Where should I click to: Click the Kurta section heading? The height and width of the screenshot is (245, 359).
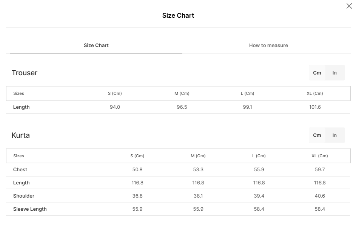(x=21, y=135)
